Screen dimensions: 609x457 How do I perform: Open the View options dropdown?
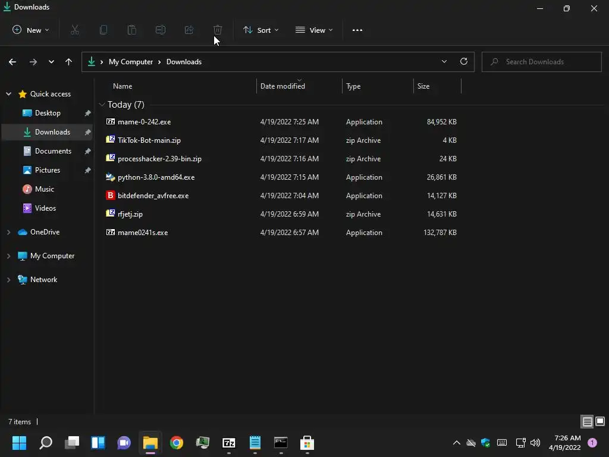tap(314, 30)
